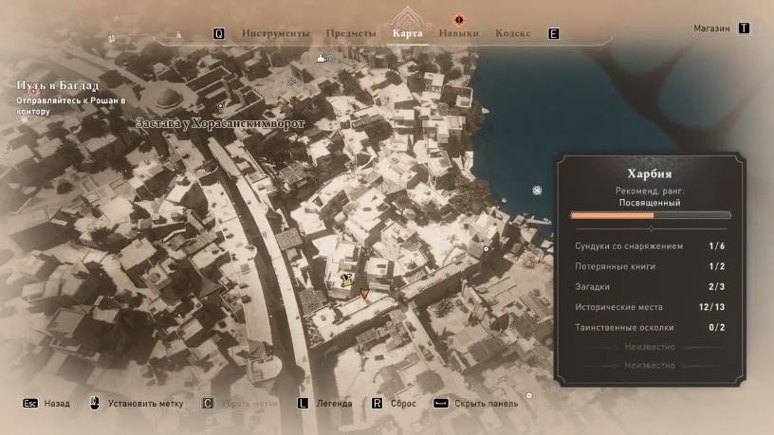Click the small marker at bottom right of the map

529,395
